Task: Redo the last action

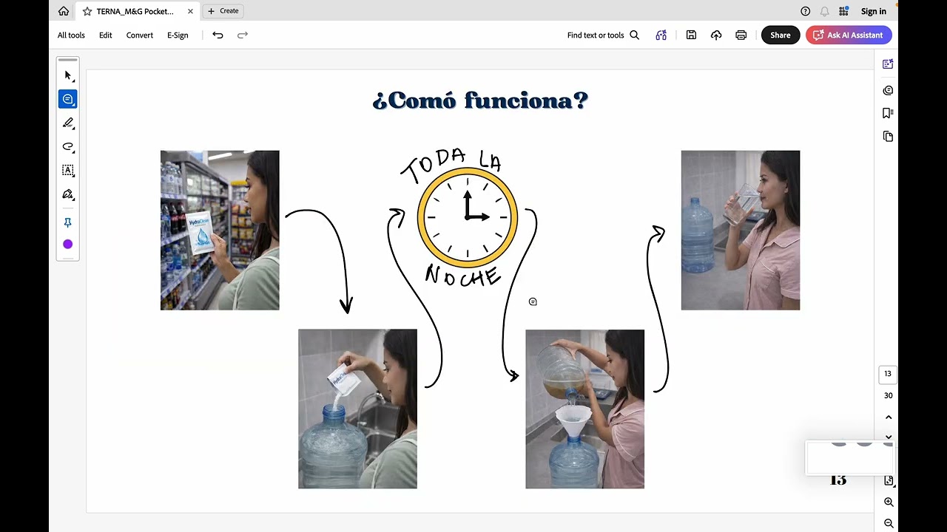Action: coord(243,35)
